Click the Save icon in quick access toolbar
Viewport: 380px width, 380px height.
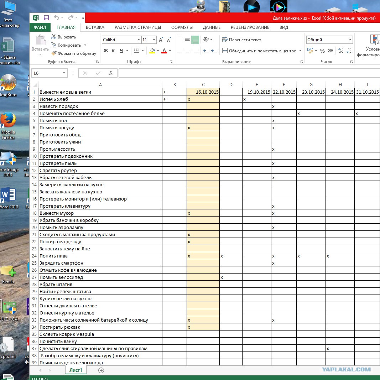coord(46,18)
